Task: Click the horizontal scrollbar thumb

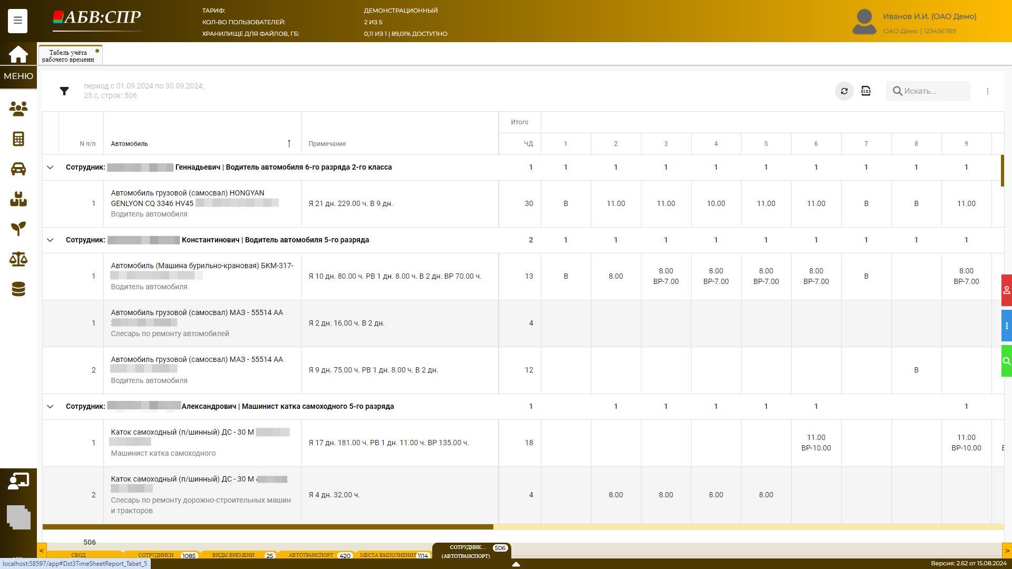Action: tap(268, 527)
